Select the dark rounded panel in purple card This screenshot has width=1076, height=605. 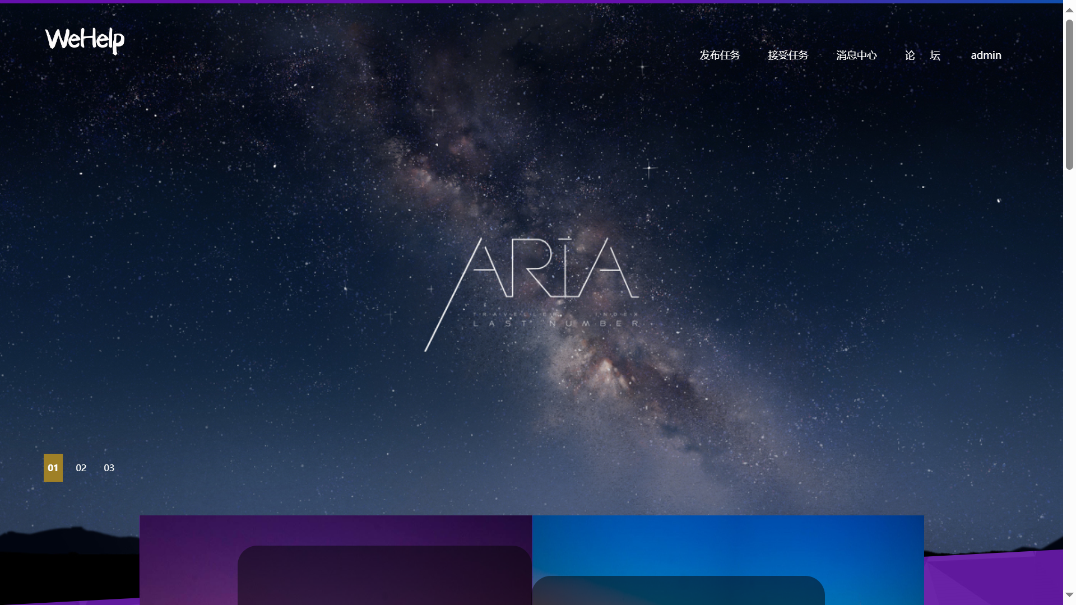click(x=384, y=575)
